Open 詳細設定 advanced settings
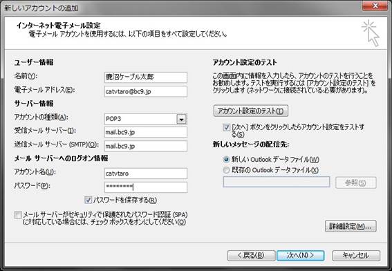Viewport: 392px width, 271px height. click(351, 226)
